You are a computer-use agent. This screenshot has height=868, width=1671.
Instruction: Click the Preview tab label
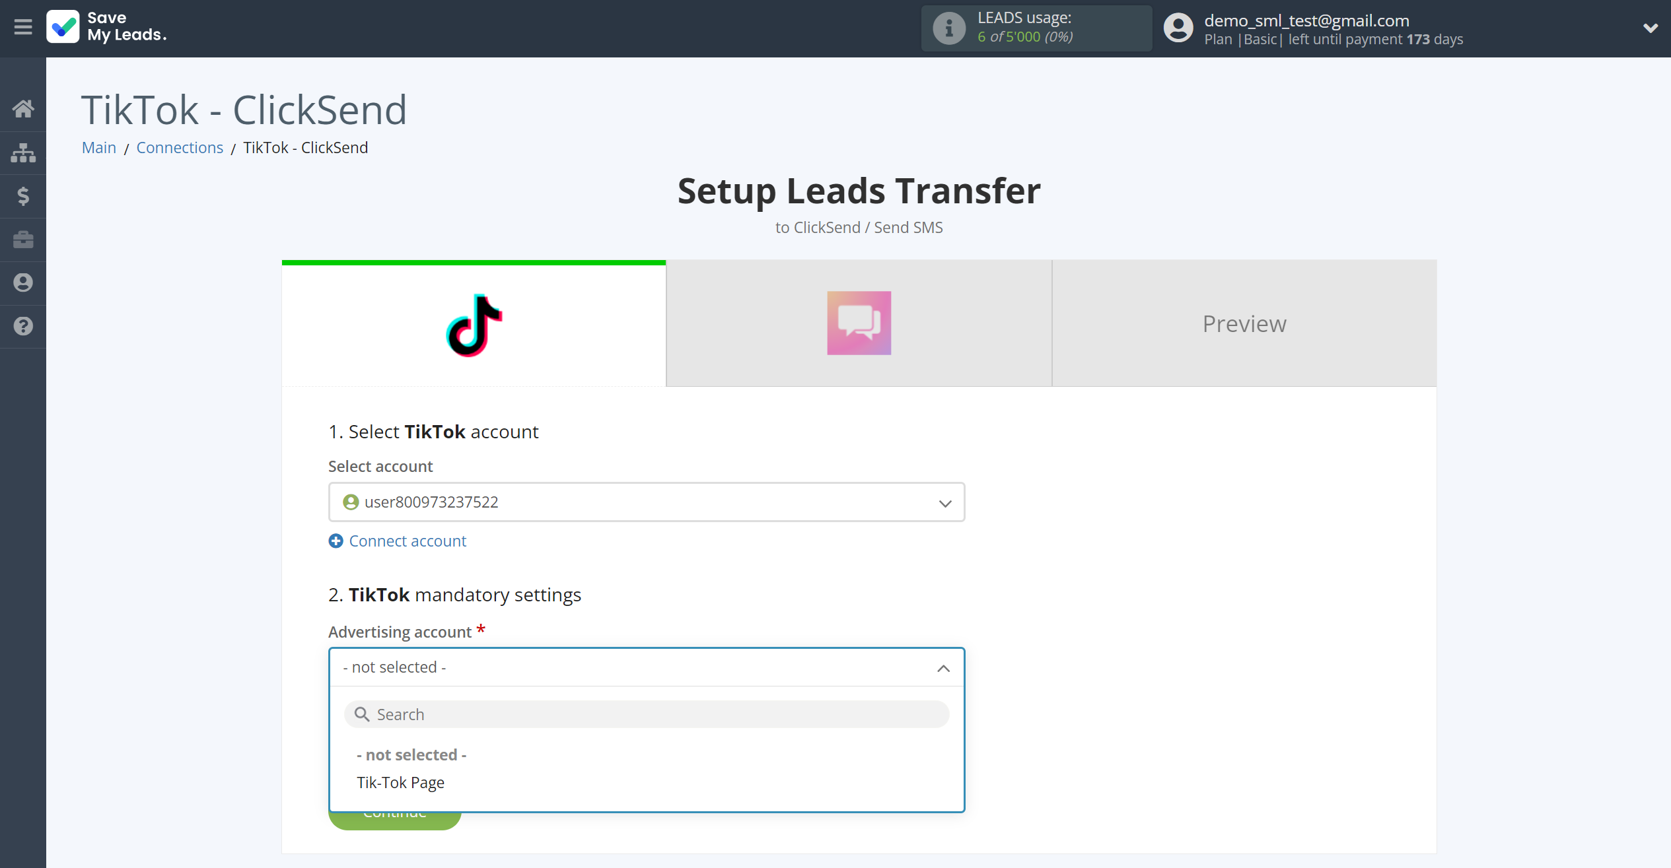point(1244,323)
